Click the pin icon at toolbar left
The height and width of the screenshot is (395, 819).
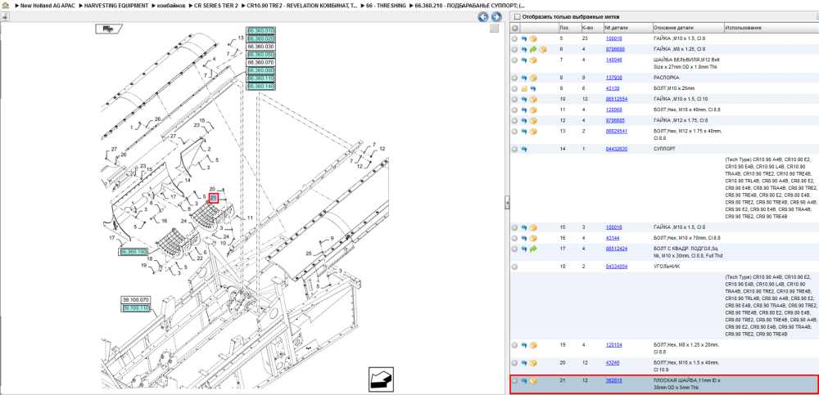5,16
